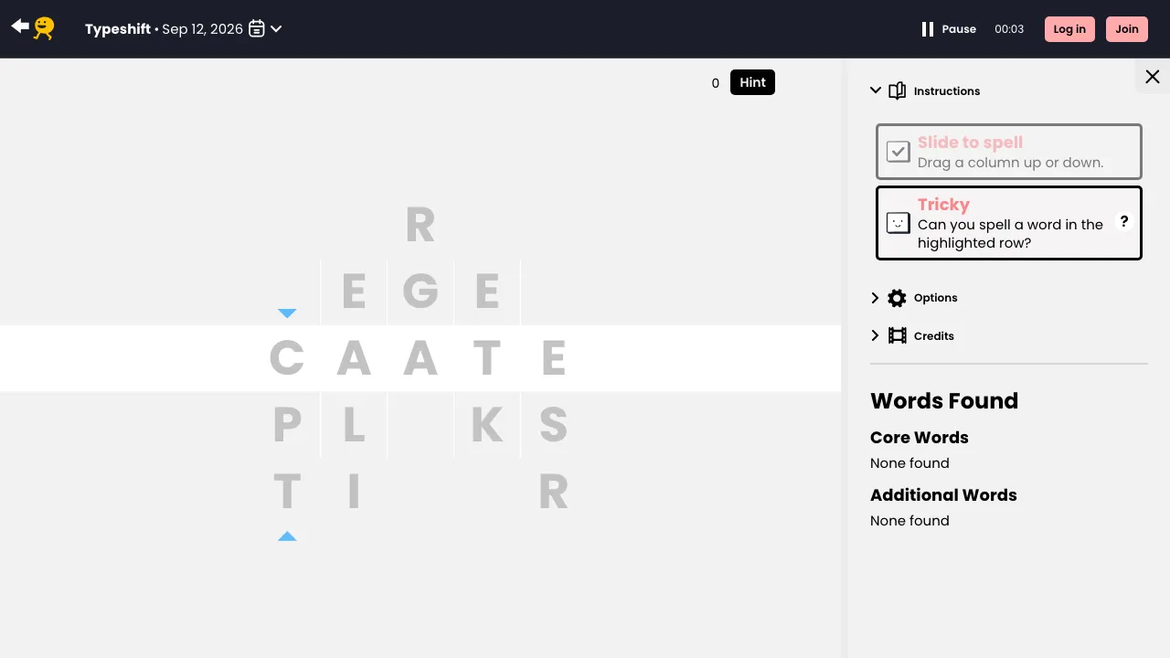Click the Options gear icon
The width and height of the screenshot is (1170, 658).
pyautogui.click(x=898, y=298)
